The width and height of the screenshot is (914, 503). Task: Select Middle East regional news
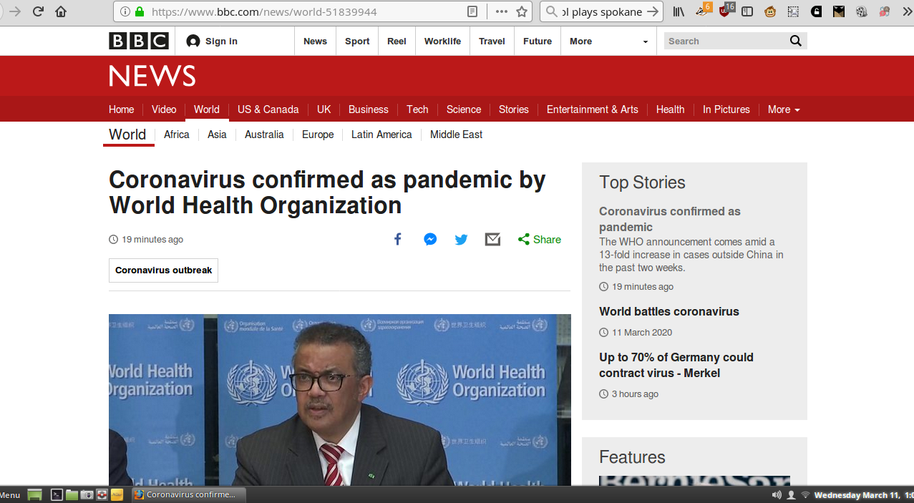457,135
